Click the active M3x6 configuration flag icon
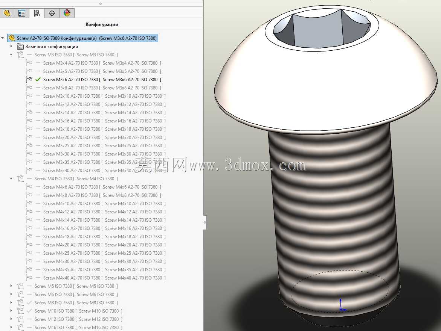Image resolution: width=441 pixels, height=331 pixels. (29, 79)
